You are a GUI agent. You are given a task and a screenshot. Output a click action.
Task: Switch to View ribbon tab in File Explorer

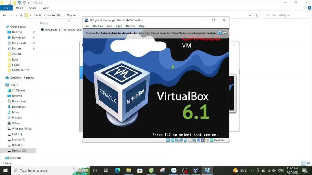pyautogui.click(x=45, y=8)
